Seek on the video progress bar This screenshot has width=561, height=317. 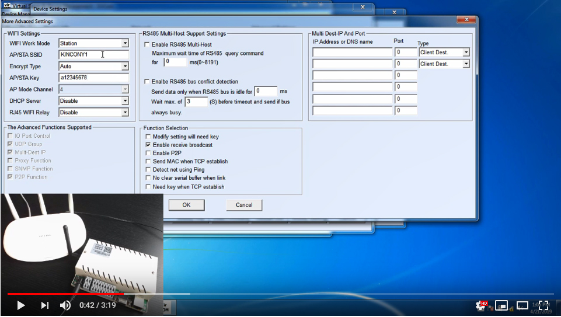[280, 294]
